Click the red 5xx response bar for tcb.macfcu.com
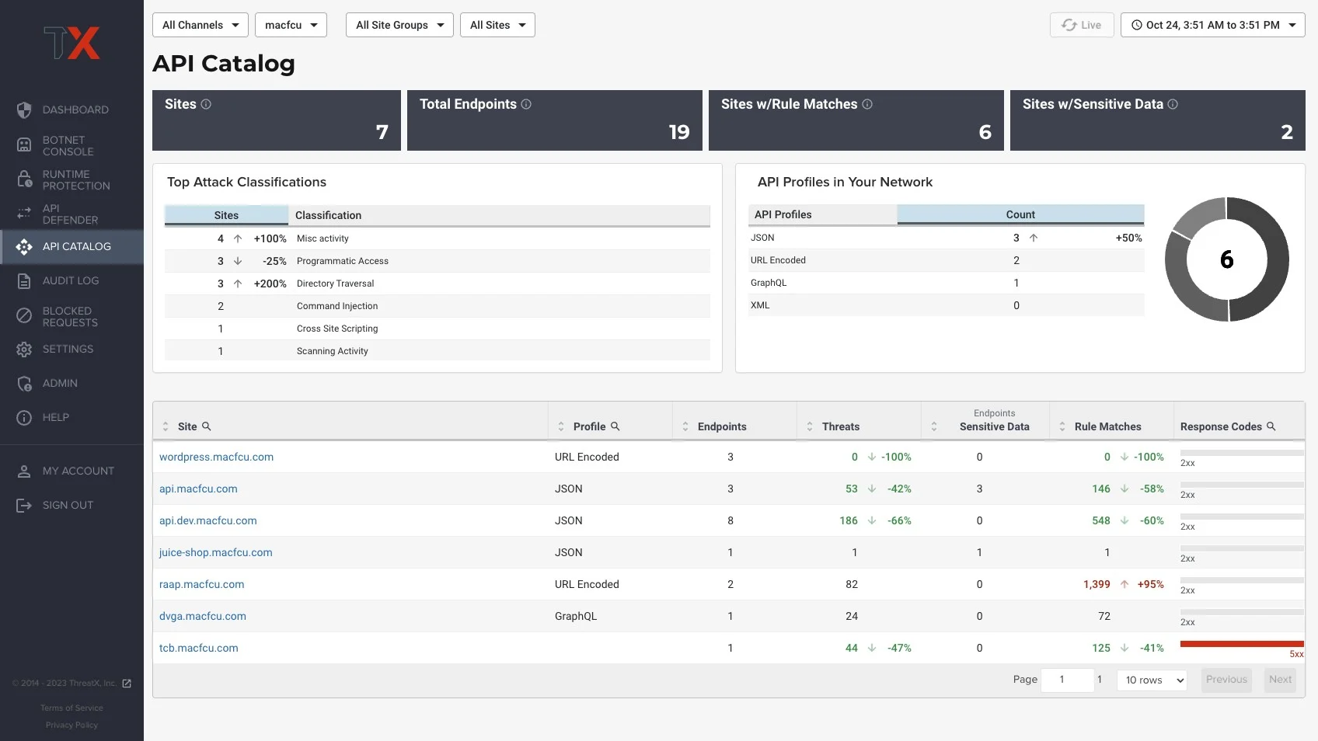The height and width of the screenshot is (741, 1318). pos(1242,644)
